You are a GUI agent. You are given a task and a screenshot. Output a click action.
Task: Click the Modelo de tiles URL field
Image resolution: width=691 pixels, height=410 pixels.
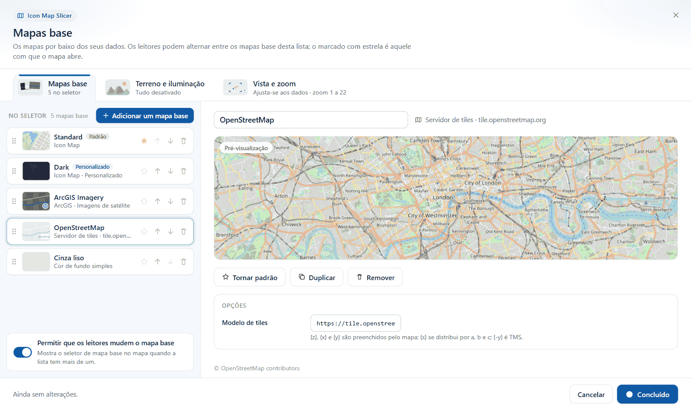pos(355,323)
